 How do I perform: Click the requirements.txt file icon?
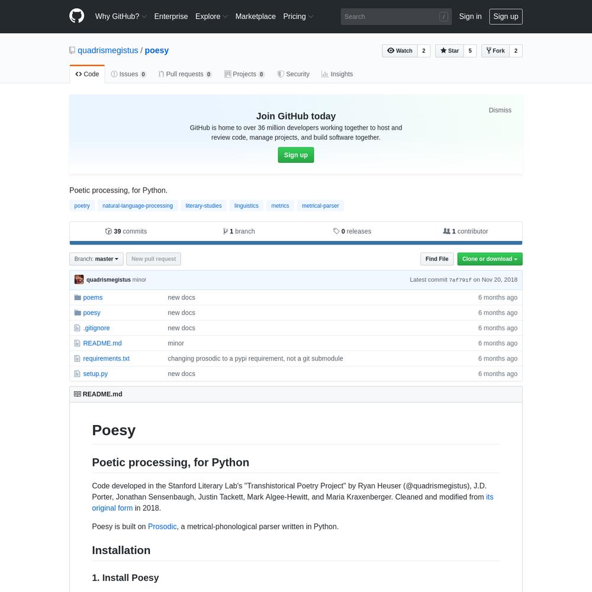click(78, 358)
